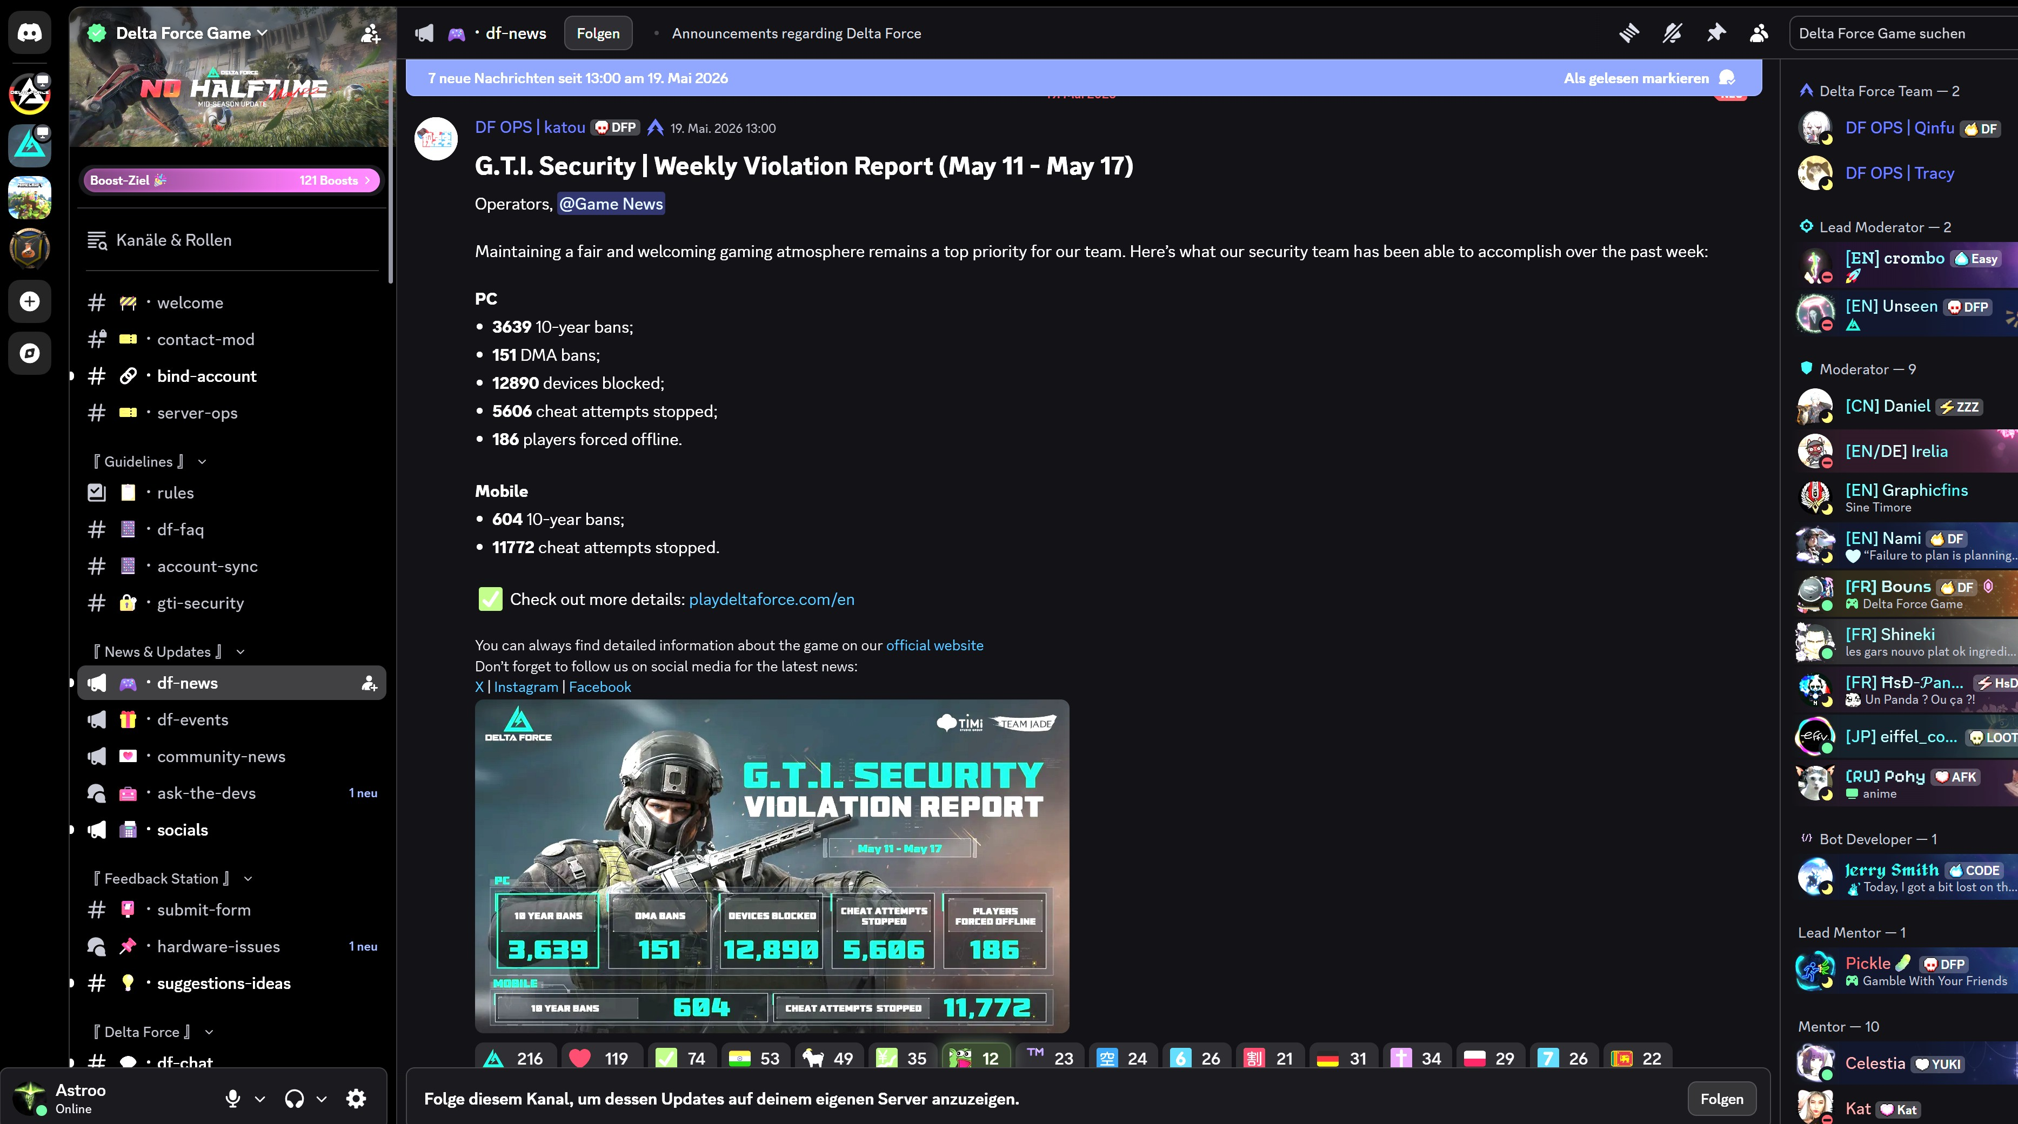
Task: Click the katou message avatar
Action: 436,139
